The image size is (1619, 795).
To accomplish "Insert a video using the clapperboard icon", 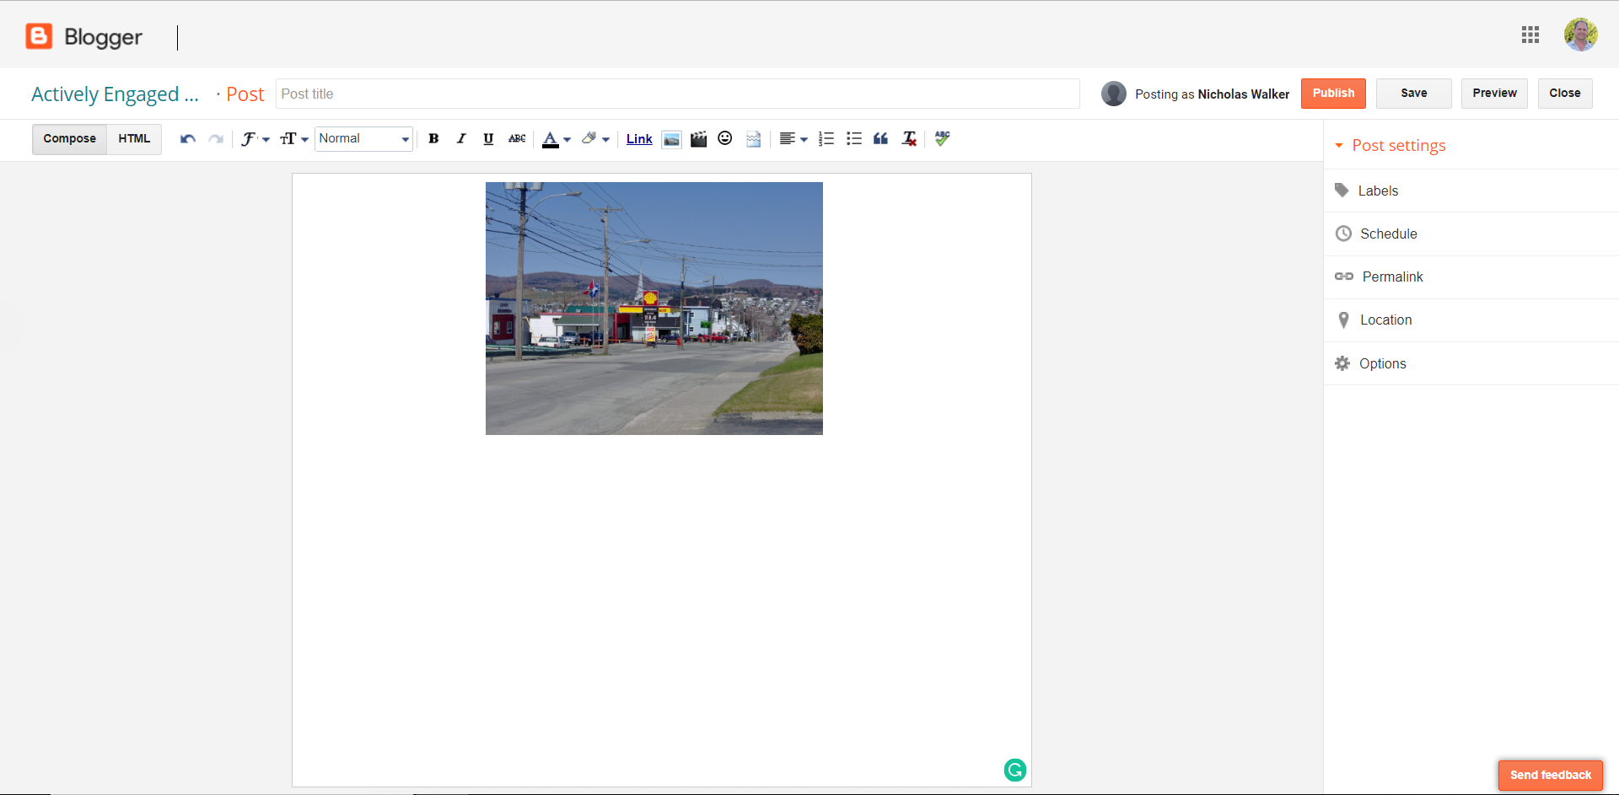I will click(x=698, y=138).
